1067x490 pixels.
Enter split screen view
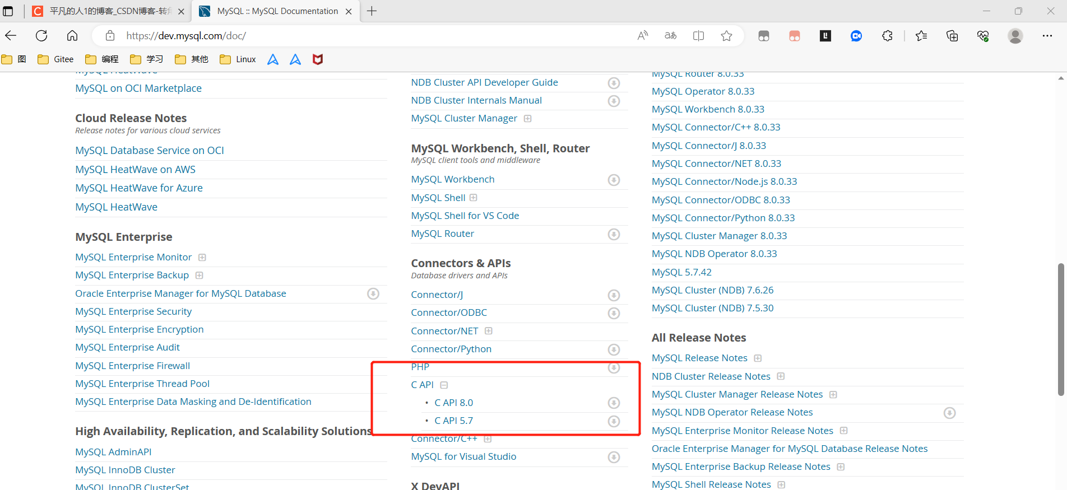698,36
